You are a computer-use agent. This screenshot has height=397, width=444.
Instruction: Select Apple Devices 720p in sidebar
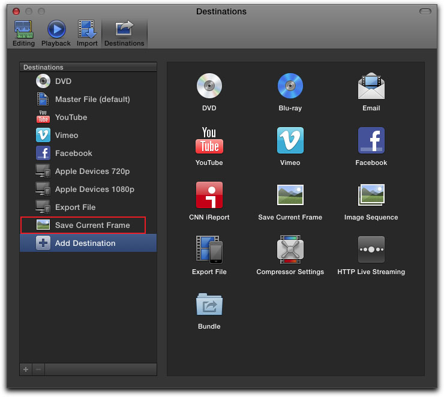coord(92,172)
